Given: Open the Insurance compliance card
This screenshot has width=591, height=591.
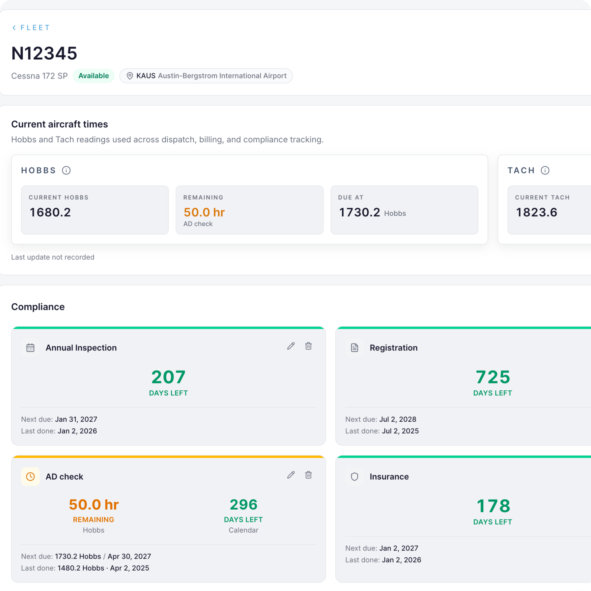Looking at the screenshot, I should click(x=463, y=519).
